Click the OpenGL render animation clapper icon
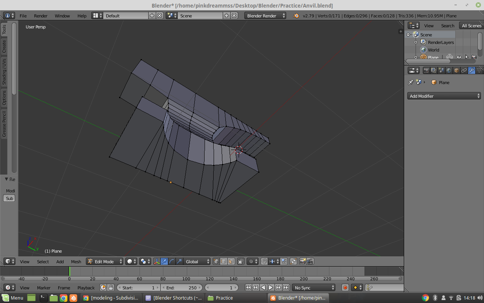484x303 pixels. tap(310, 261)
